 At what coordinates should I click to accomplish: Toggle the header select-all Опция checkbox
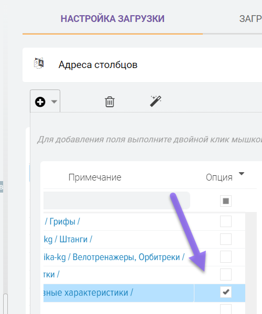point(226,201)
